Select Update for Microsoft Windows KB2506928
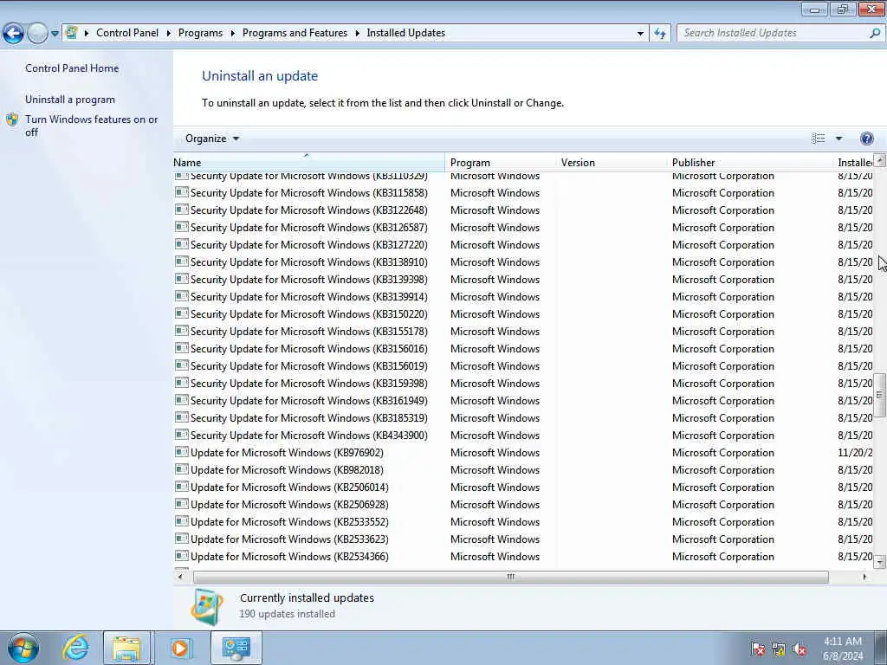The image size is (887, 665). [523, 505]
